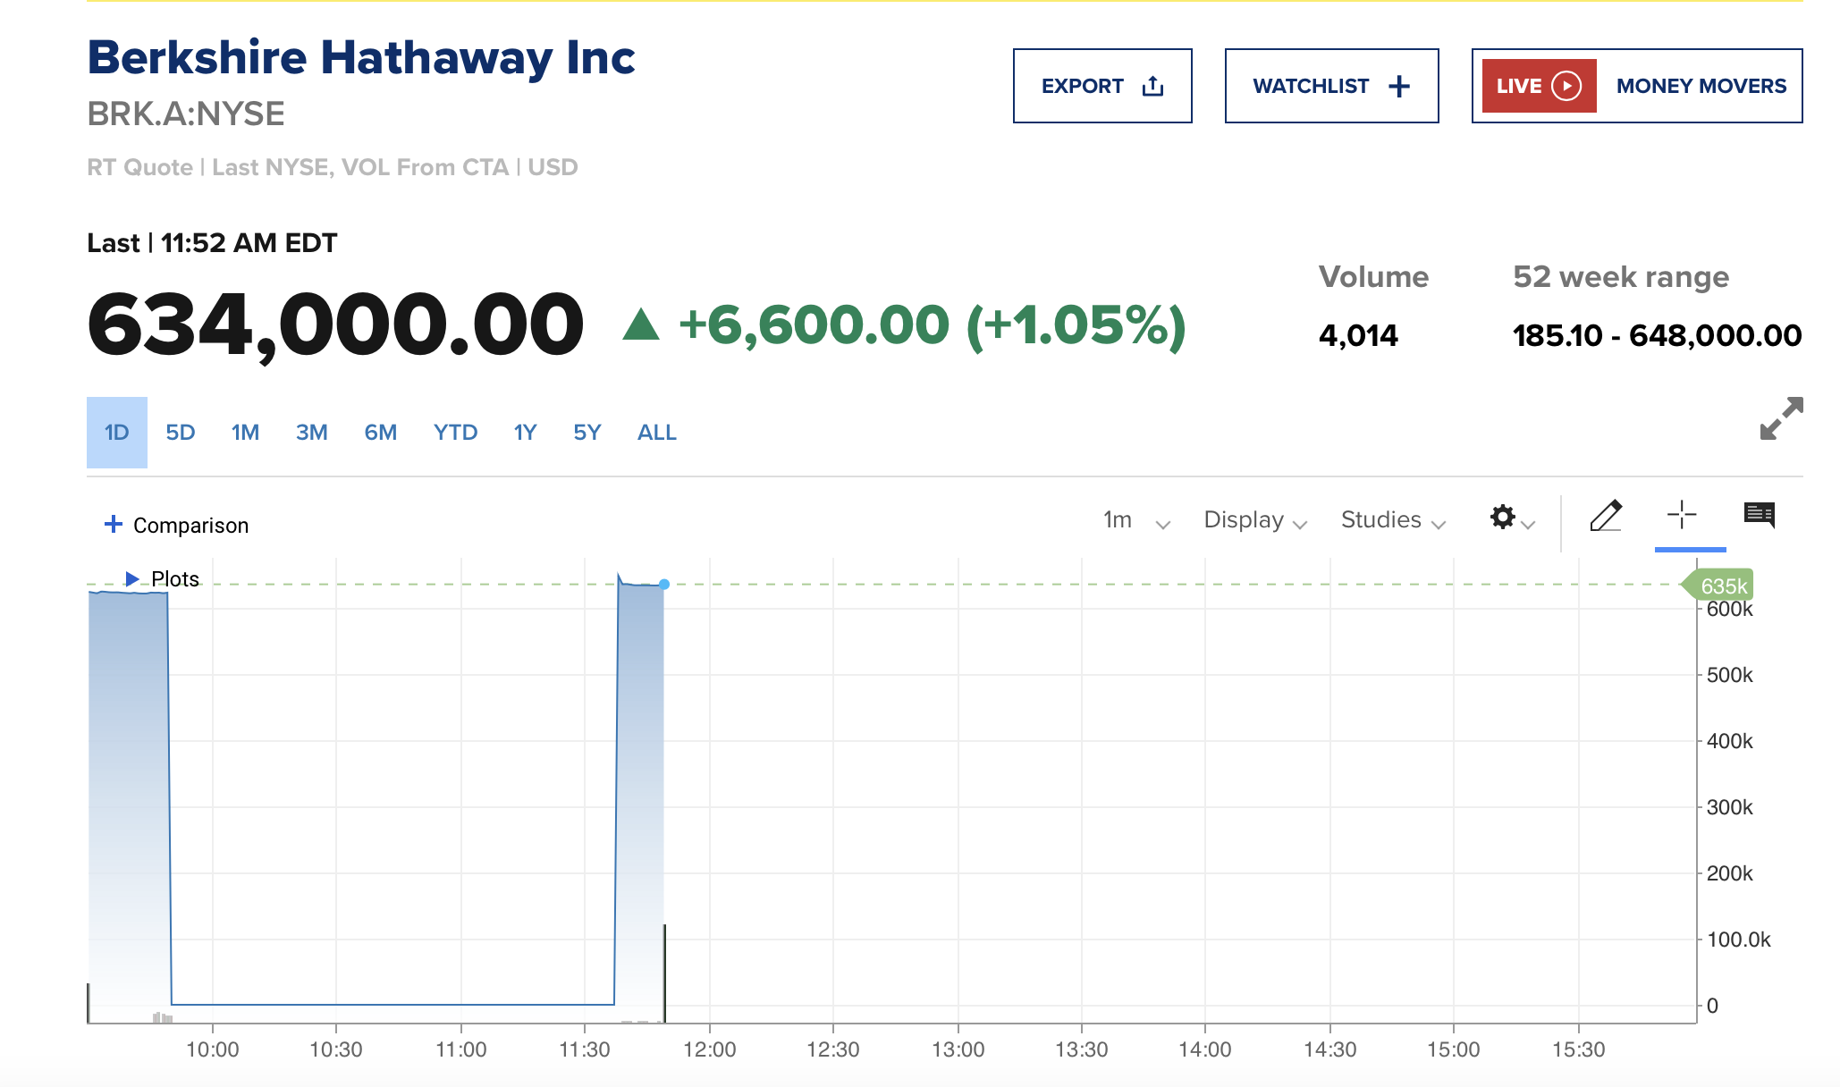Toggle the crosshair tool
The width and height of the screenshot is (1840, 1087).
pyautogui.click(x=1682, y=515)
